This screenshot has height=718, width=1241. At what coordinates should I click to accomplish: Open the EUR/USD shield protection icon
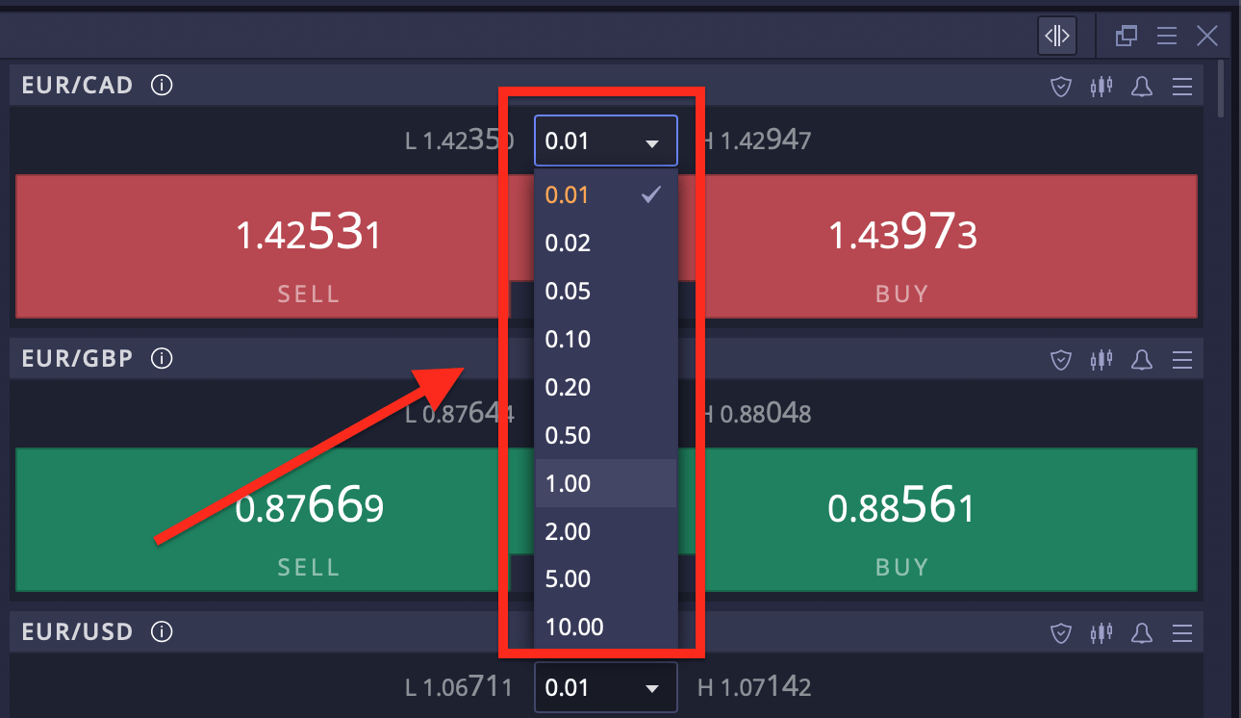point(1060,632)
